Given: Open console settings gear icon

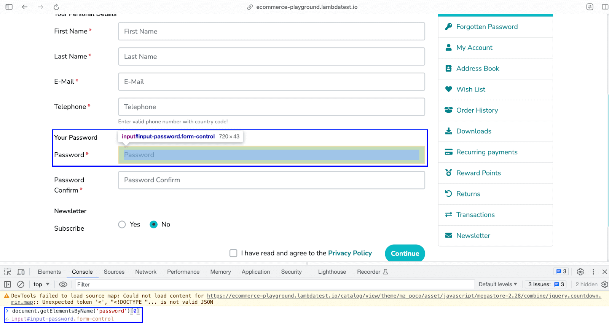Looking at the screenshot, I should point(604,284).
